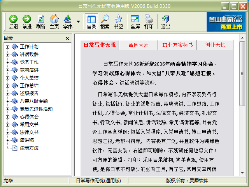The width and height of the screenshot is (249, 187).
Task: Click the 书签 bookmark star icon
Action: (x=118, y=19)
